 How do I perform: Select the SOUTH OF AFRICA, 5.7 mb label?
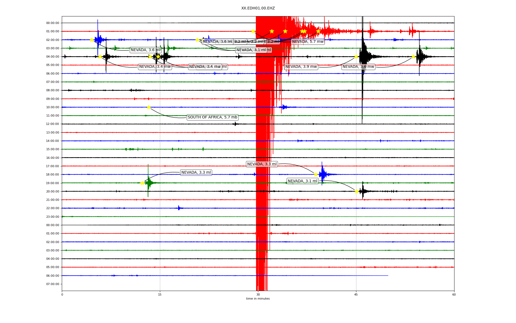point(212,117)
